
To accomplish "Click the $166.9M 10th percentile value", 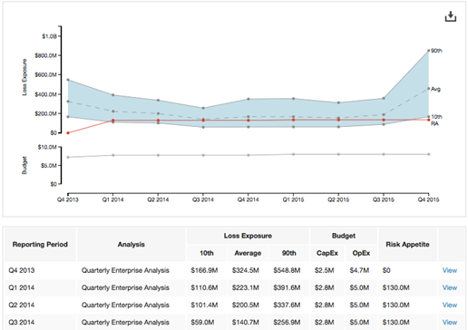I will pos(204,270).
